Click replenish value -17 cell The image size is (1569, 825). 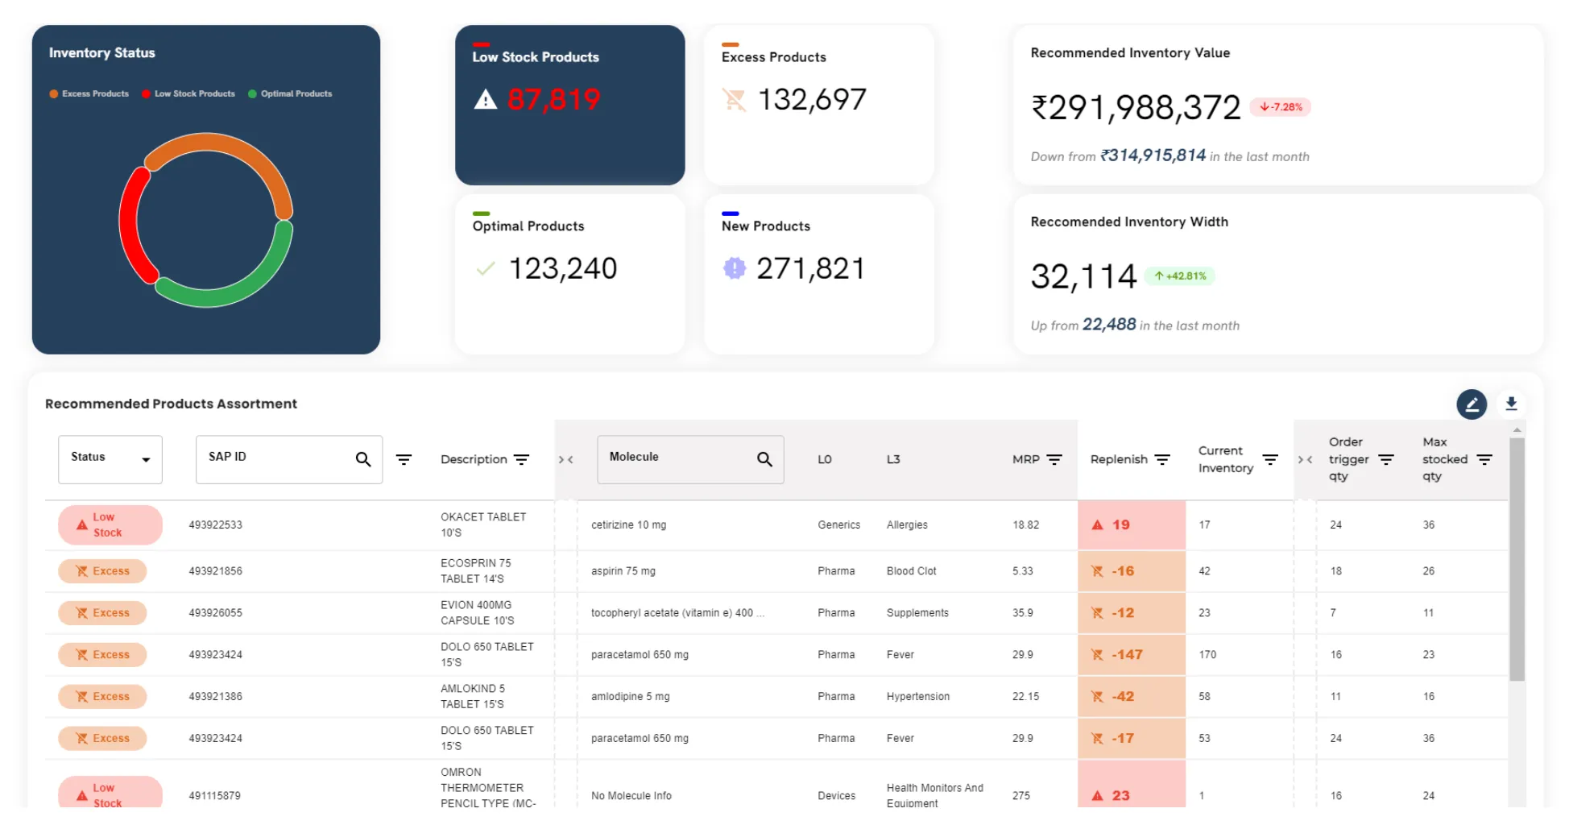(x=1132, y=739)
